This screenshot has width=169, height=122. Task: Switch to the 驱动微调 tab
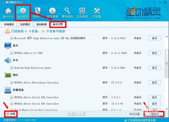point(42,24)
